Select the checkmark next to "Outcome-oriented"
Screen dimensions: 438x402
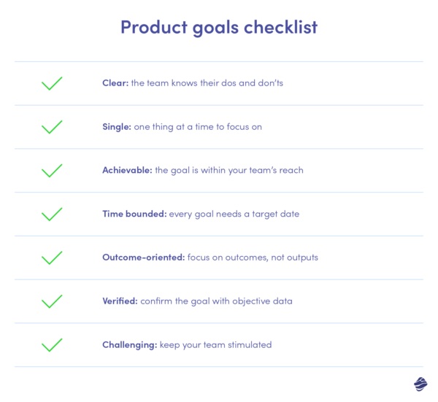click(52, 258)
